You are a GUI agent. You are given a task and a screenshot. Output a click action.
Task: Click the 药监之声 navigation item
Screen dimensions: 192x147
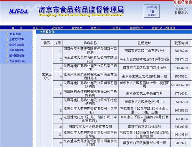157,28
